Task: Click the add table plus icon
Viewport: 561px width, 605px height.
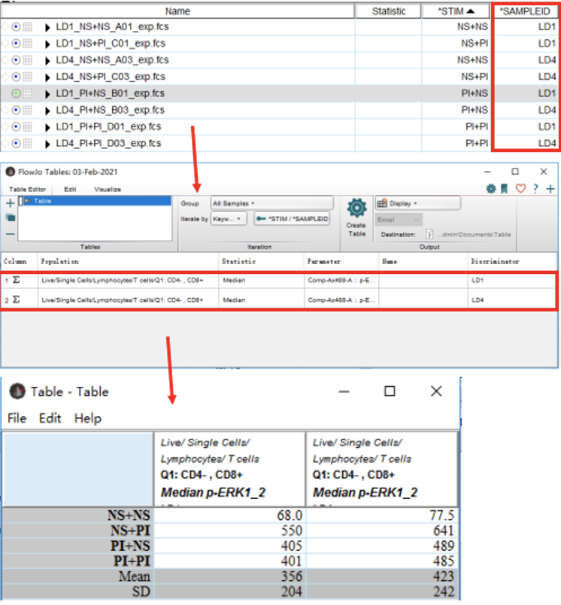Action: [10, 203]
